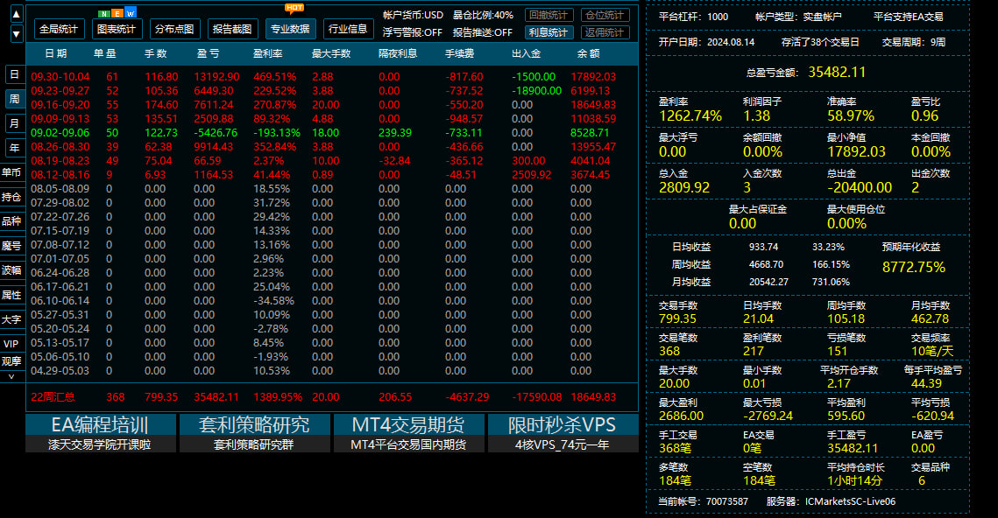Open the 限时秒杀VPS banner
Image resolution: width=998 pixels, height=518 pixels.
(x=563, y=433)
